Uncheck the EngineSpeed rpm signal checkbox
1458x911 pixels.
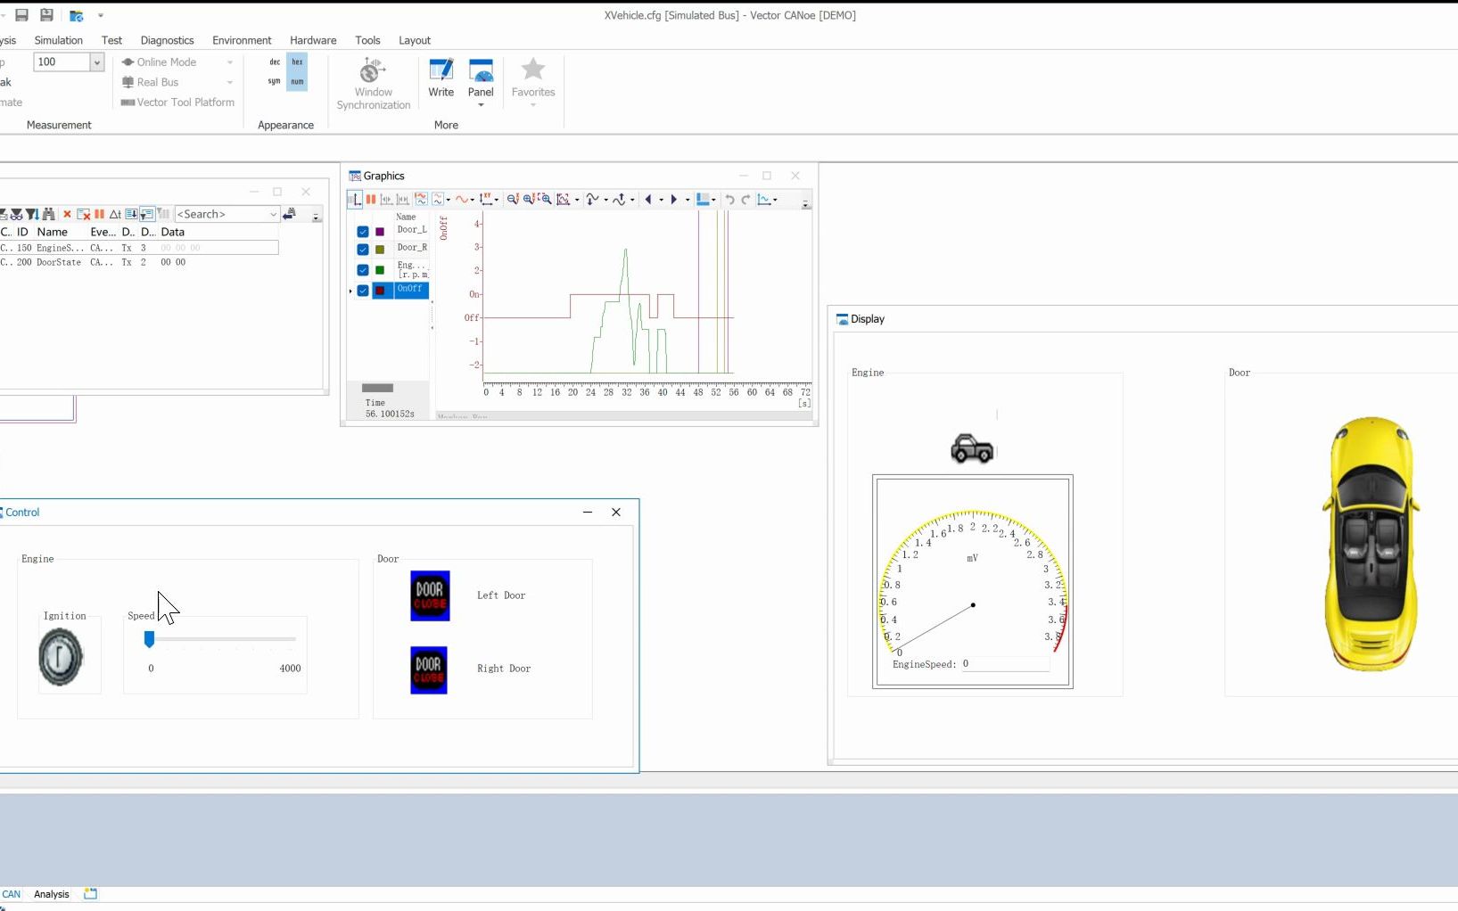click(363, 270)
